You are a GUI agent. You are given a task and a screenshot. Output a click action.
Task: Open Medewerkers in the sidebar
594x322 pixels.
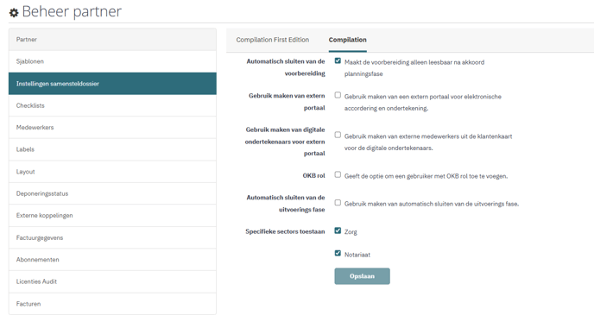pyautogui.click(x=112, y=127)
